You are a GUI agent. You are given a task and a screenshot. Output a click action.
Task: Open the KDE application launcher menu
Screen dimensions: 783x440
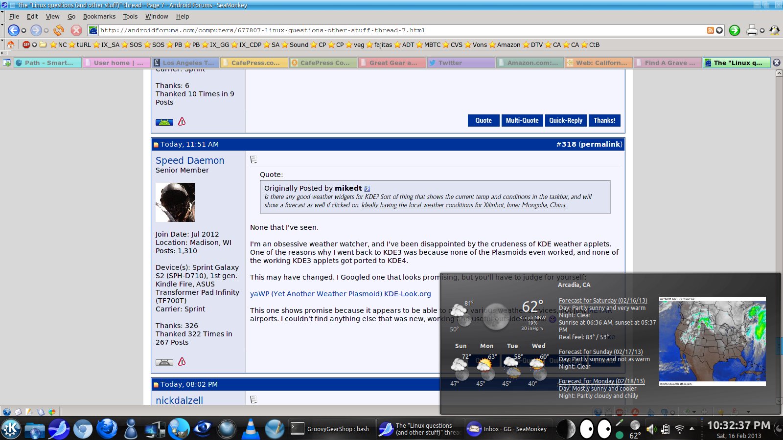[11, 429]
